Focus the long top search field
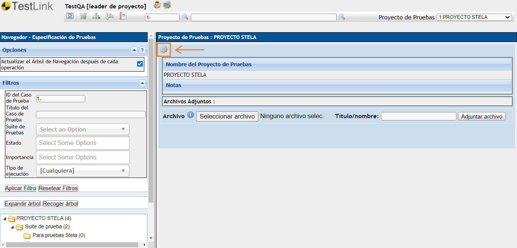The width and height of the screenshot is (517, 248). (x=264, y=17)
